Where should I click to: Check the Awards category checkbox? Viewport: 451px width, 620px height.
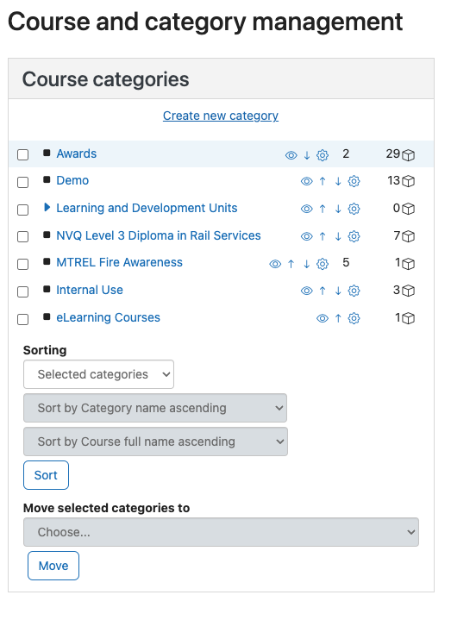coord(23,154)
